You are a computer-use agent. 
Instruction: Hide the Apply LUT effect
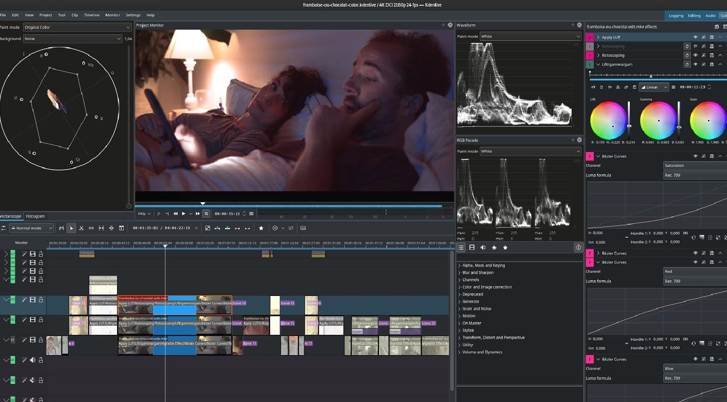695,37
